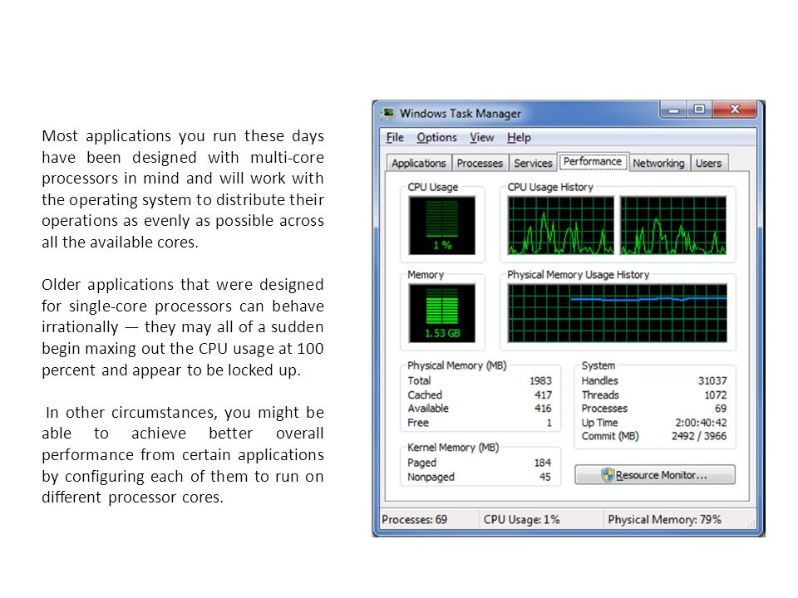Click the Total physical memory value 1983

[x=540, y=380]
